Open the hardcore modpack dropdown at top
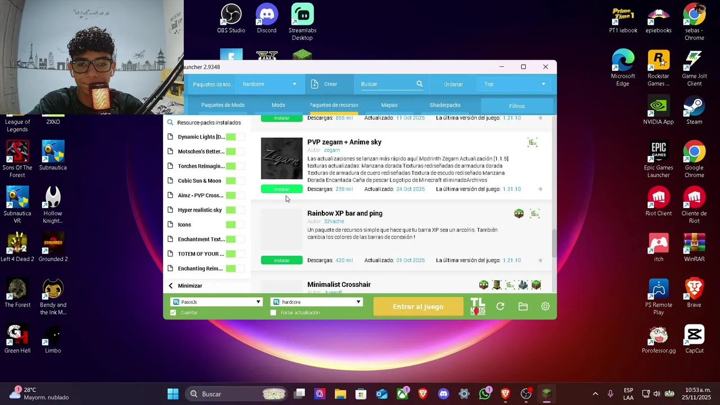 [269, 84]
